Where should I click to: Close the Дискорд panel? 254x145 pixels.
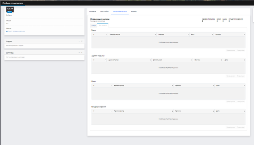pyautogui.click(x=82, y=53)
